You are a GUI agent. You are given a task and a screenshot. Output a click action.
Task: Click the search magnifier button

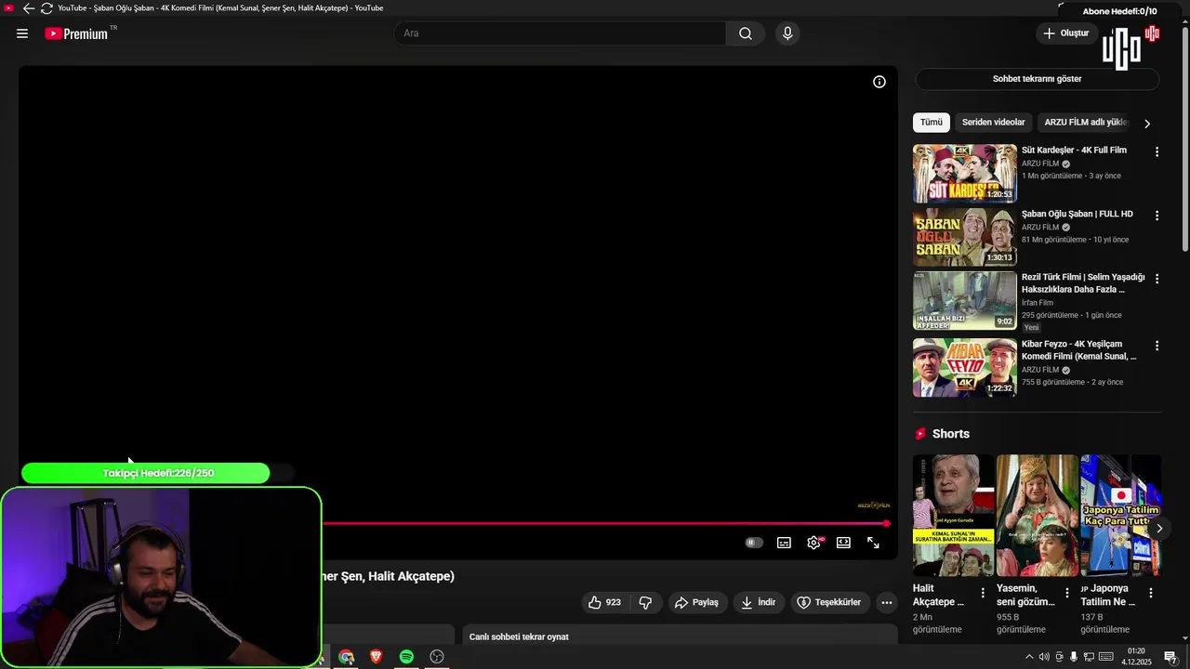point(746,33)
